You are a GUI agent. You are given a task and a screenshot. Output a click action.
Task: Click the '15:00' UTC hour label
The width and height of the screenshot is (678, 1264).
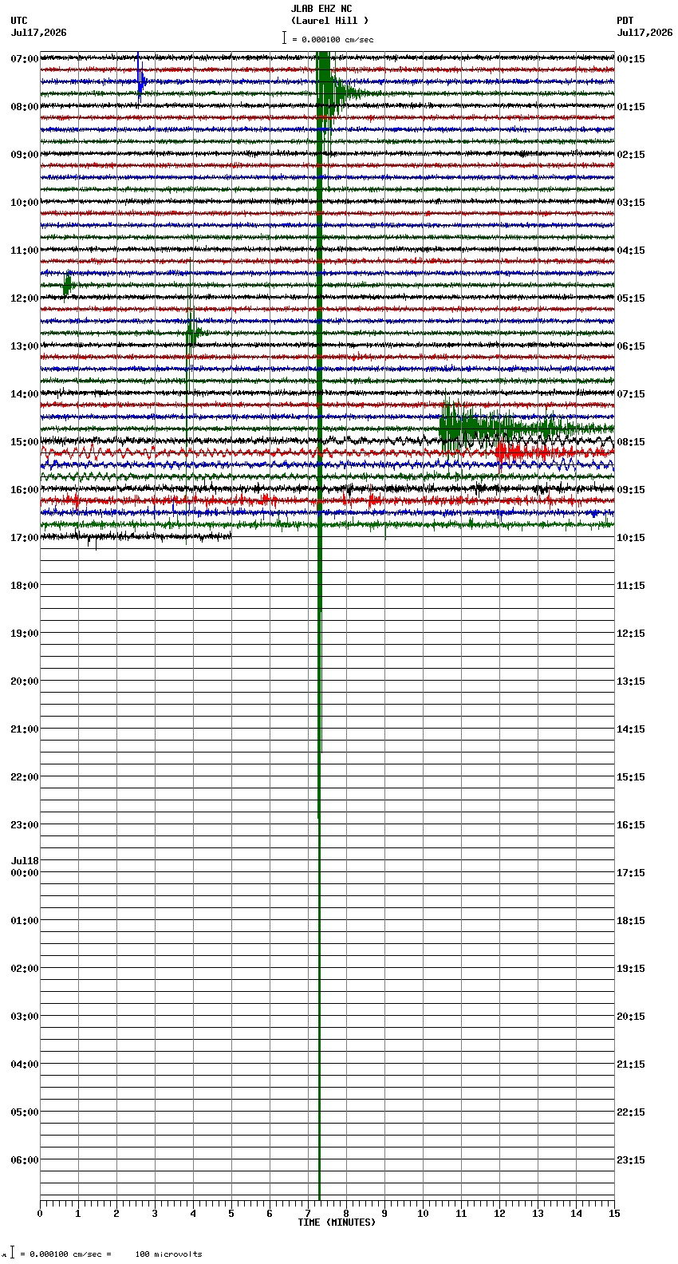pyautogui.click(x=25, y=442)
